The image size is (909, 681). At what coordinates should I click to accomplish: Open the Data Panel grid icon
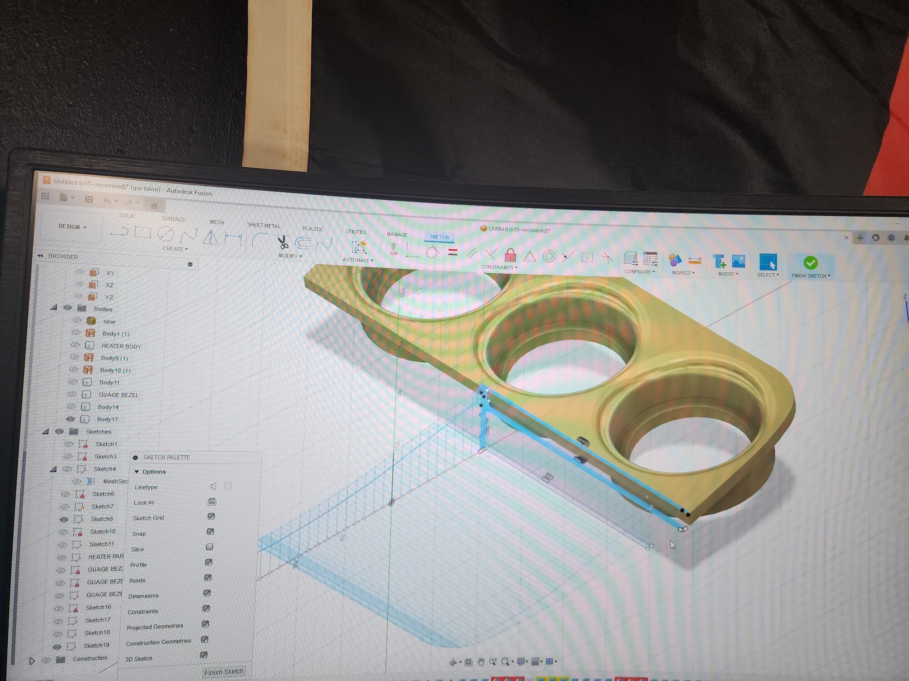pyautogui.click(x=45, y=196)
